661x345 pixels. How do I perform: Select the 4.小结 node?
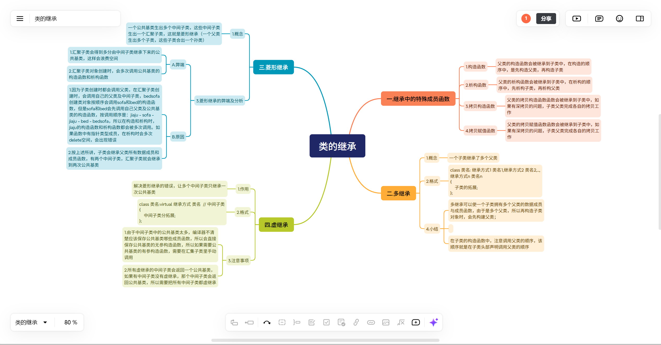click(x=432, y=229)
